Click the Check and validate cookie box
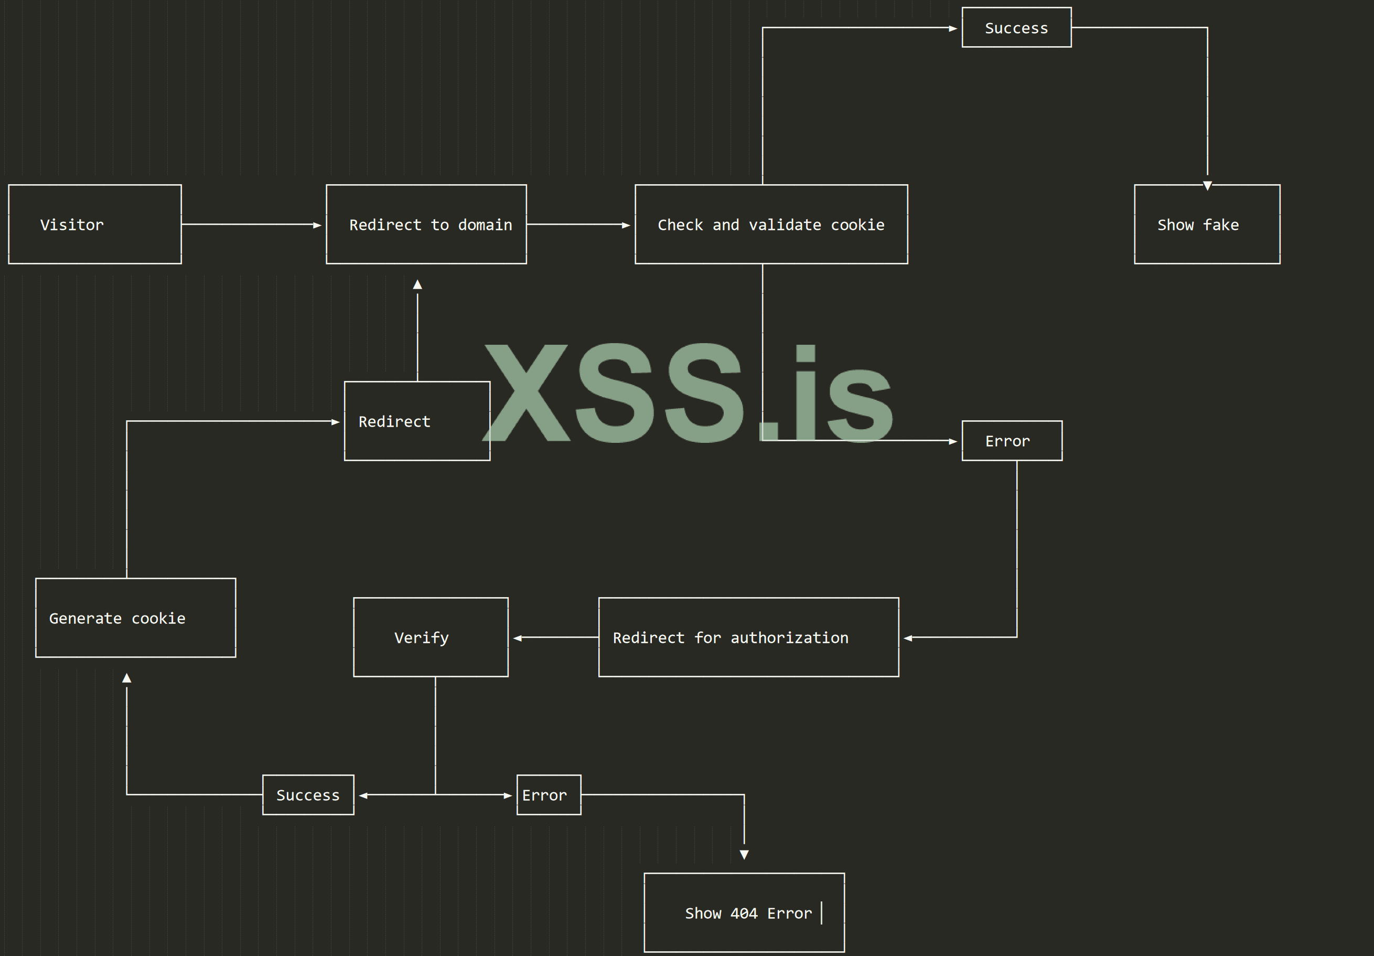Image resolution: width=1374 pixels, height=956 pixels. point(771,225)
